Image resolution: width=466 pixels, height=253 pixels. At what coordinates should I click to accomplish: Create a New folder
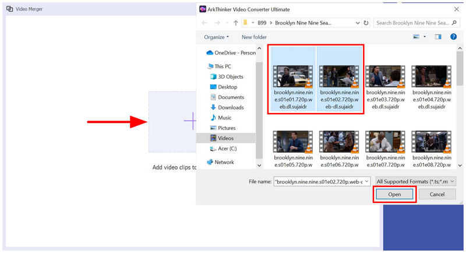click(254, 37)
